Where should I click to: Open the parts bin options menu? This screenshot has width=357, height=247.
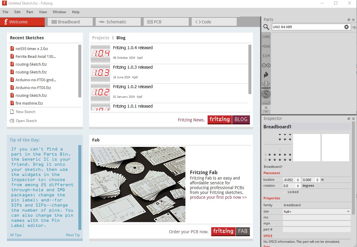click(354, 27)
